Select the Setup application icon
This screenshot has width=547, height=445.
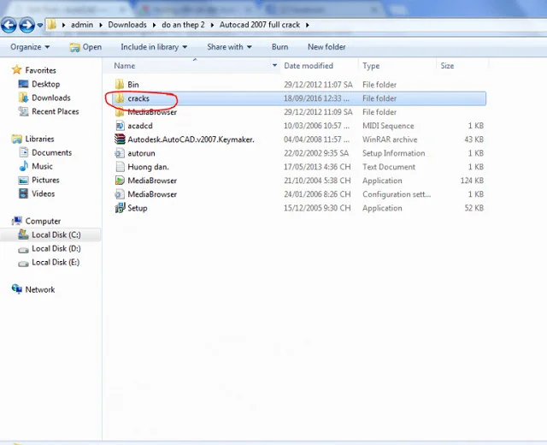120,208
